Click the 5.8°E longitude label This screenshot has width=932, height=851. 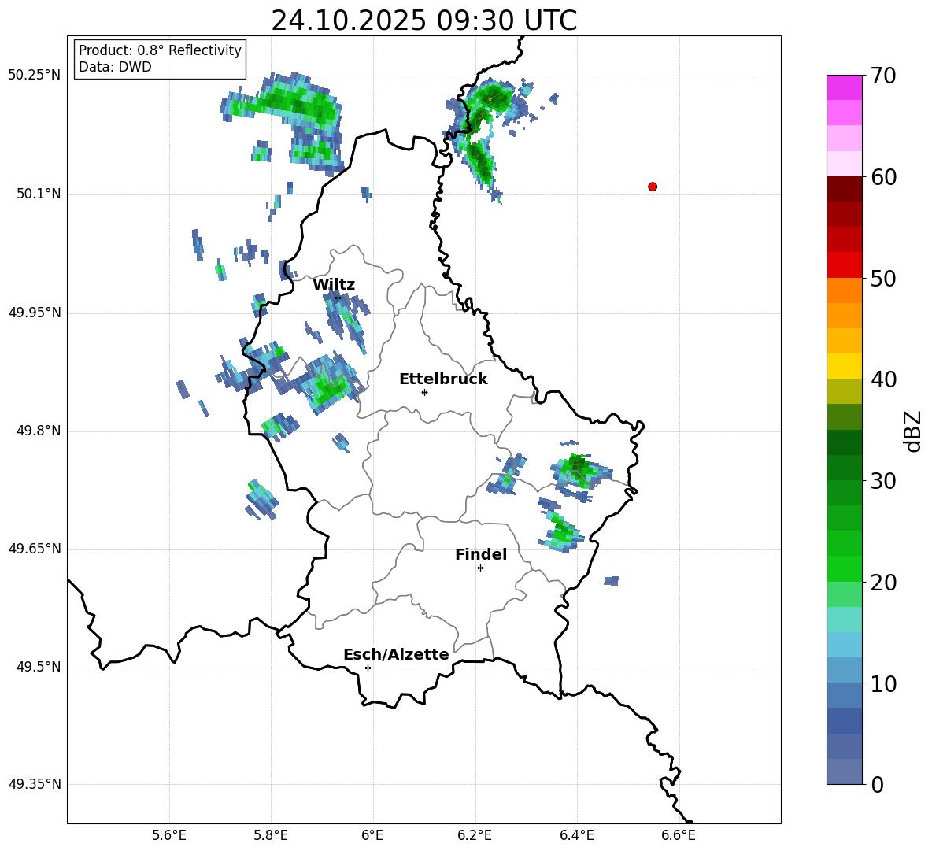[x=271, y=835]
